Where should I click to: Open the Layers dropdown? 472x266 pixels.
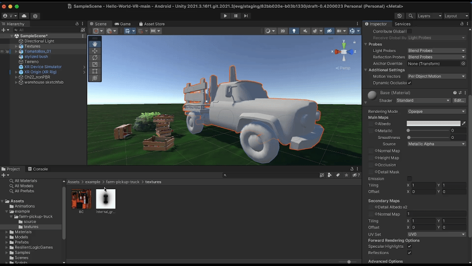[430, 16]
